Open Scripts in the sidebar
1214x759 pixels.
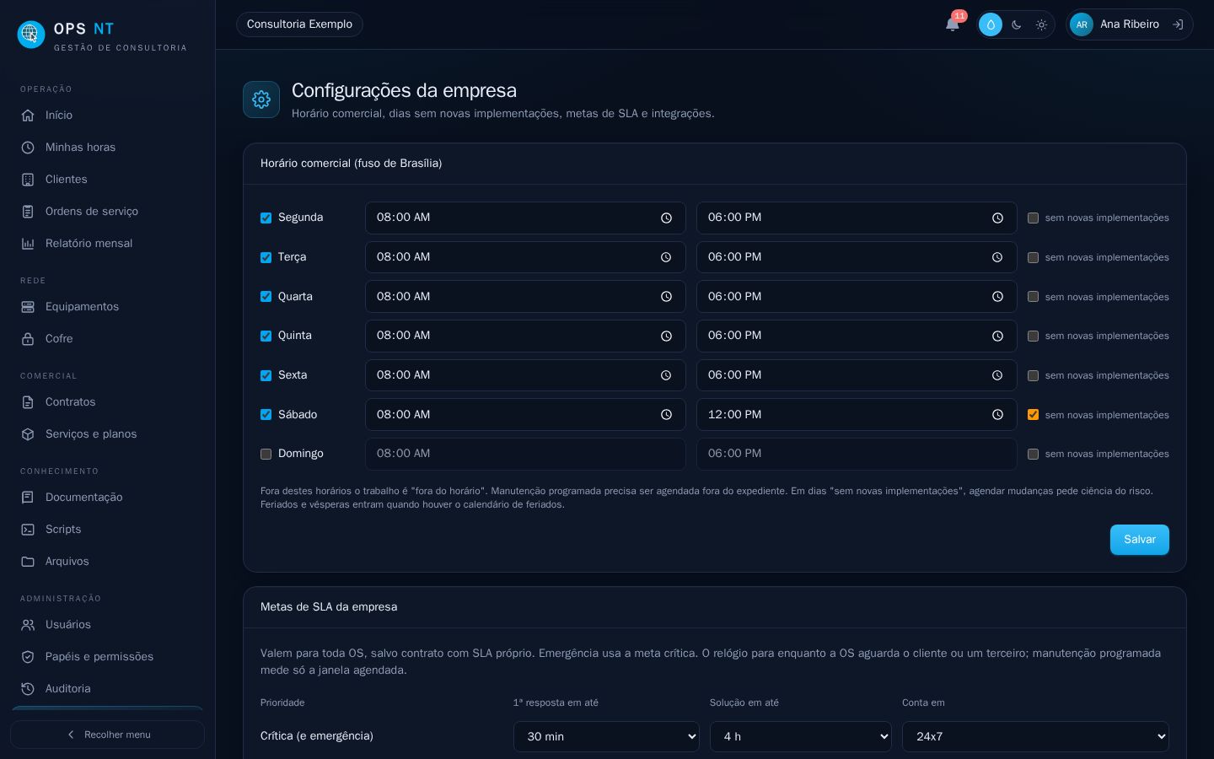107,530
